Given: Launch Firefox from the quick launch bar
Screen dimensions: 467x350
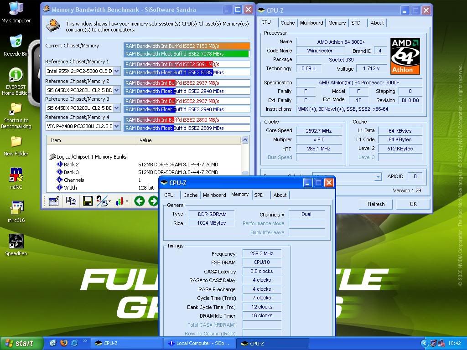Looking at the screenshot, I should click(x=63, y=343).
